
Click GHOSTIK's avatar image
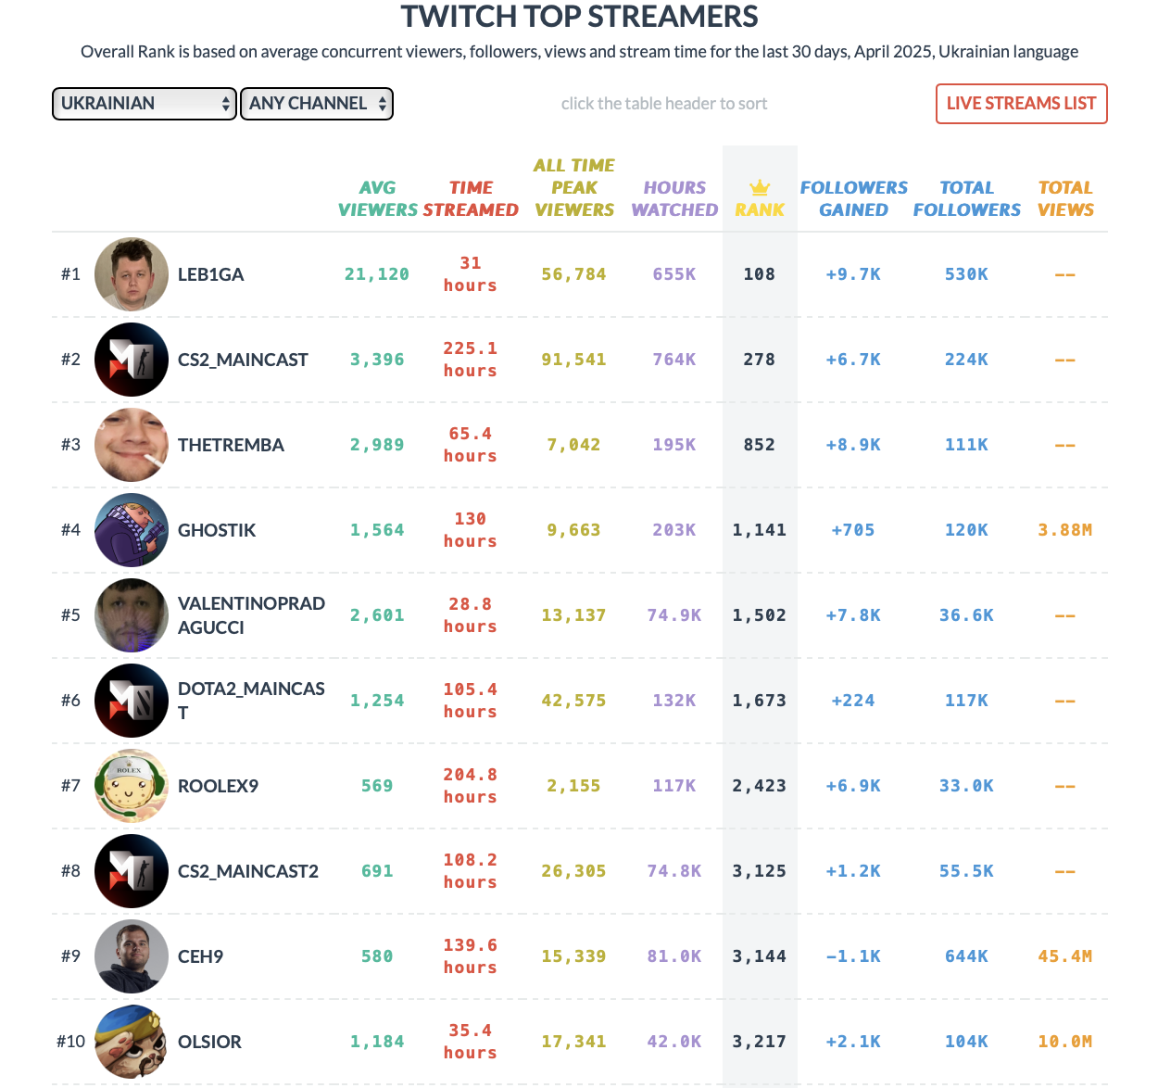[x=131, y=530]
